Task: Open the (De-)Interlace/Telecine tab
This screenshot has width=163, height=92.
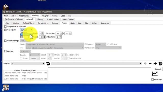Action: click(x=14, y=19)
